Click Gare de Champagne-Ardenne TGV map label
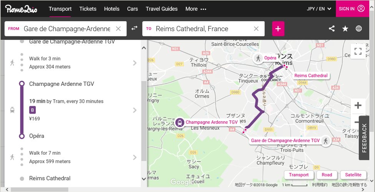 click(285, 140)
